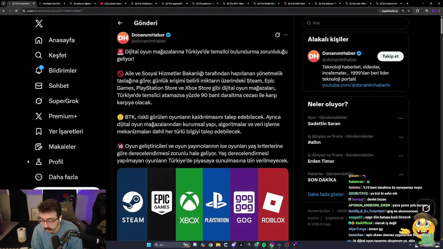Click the floating Grok button
This screenshot has height=249, width=443.
(x=426, y=208)
